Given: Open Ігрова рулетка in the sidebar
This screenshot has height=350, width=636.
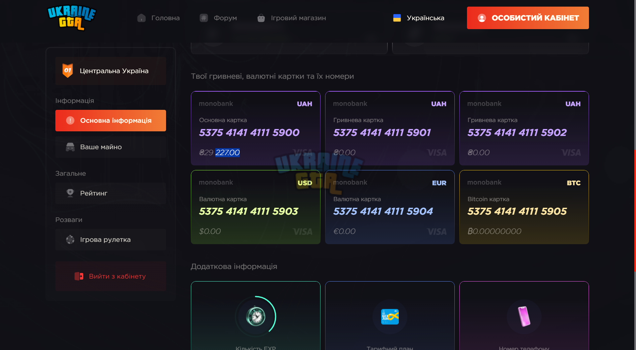Looking at the screenshot, I should click(111, 240).
